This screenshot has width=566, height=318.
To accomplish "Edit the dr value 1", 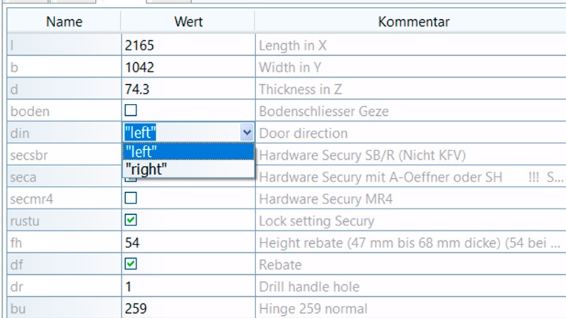I will pos(188,287).
